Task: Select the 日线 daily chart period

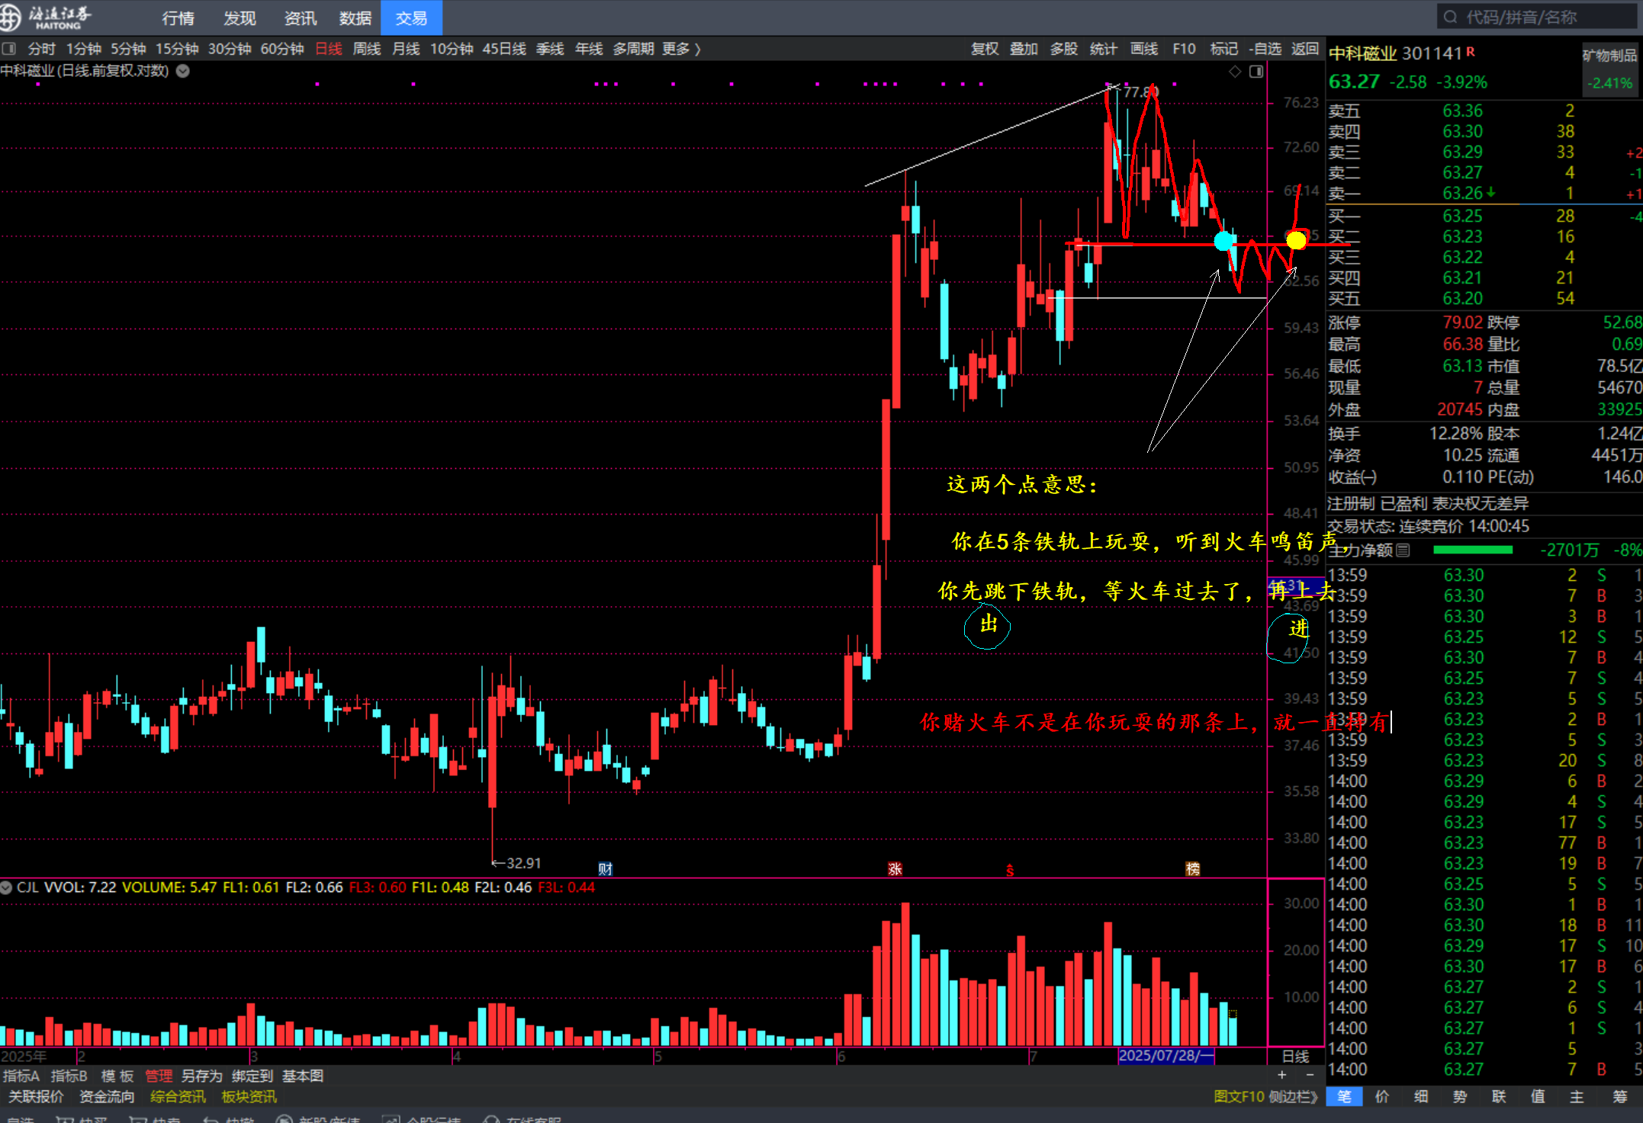Action: (329, 49)
